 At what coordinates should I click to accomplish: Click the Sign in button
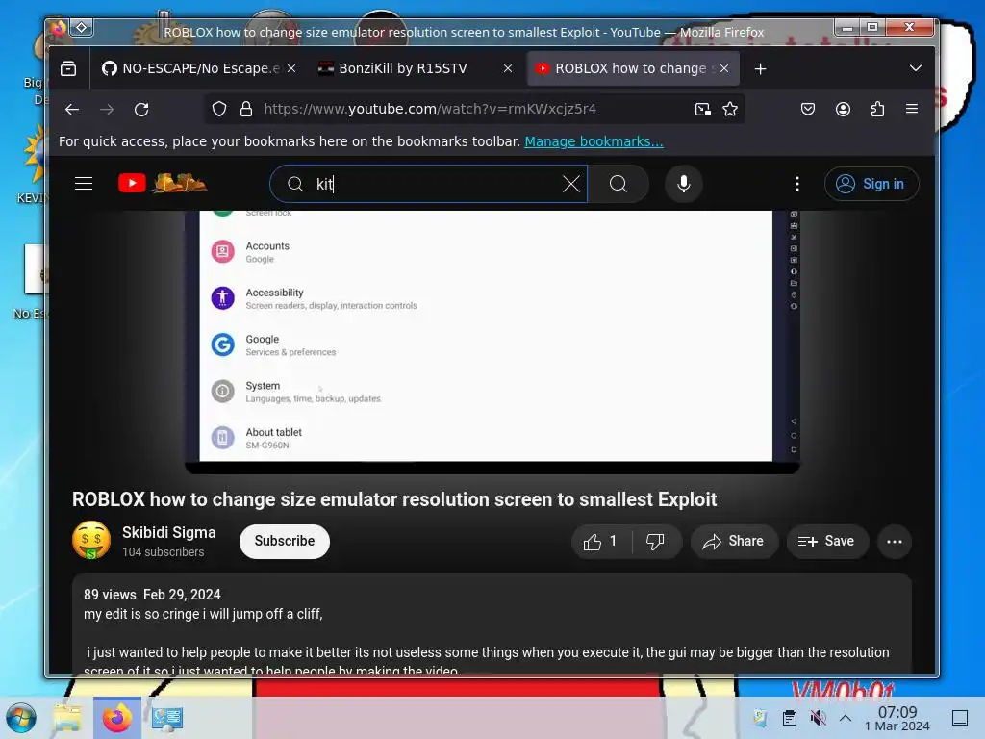(871, 184)
